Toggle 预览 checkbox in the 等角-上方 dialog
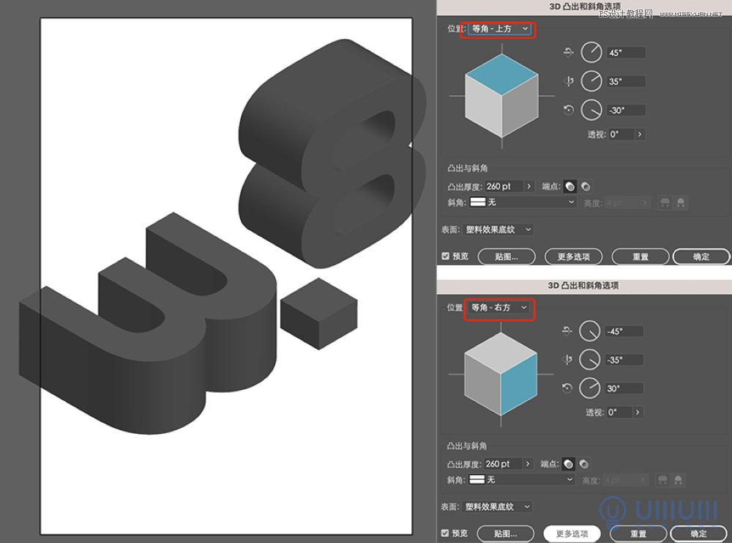732x543 pixels. click(x=446, y=256)
